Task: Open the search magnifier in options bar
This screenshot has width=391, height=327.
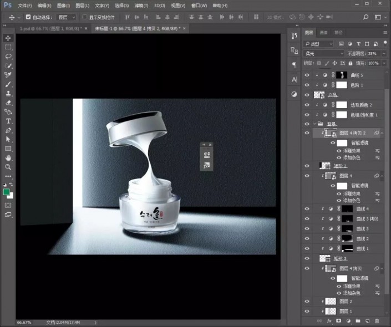Action: [x=365, y=17]
